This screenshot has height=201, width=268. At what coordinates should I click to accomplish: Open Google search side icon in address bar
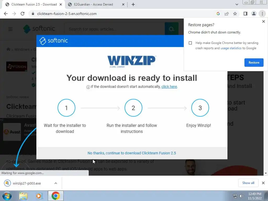(218, 14)
